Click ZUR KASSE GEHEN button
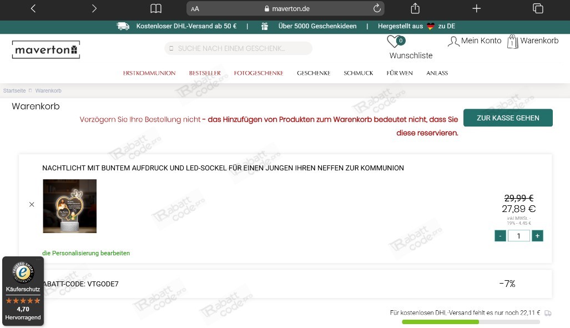Viewport: 570px width, 328px height. [508, 118]
